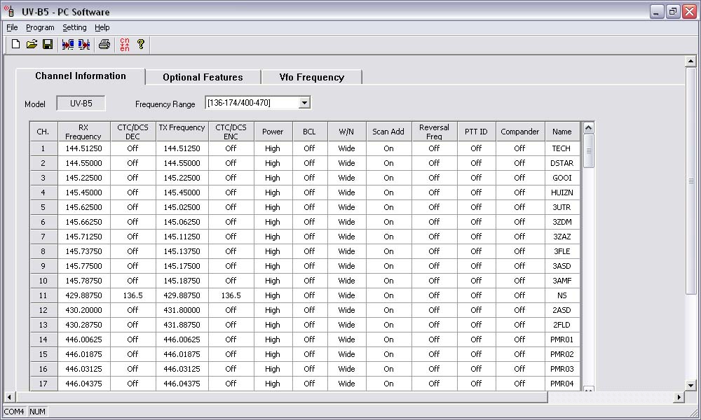Open Power selection for channel 3
Screen dimensions: 701x420
[x=273, y=178]
